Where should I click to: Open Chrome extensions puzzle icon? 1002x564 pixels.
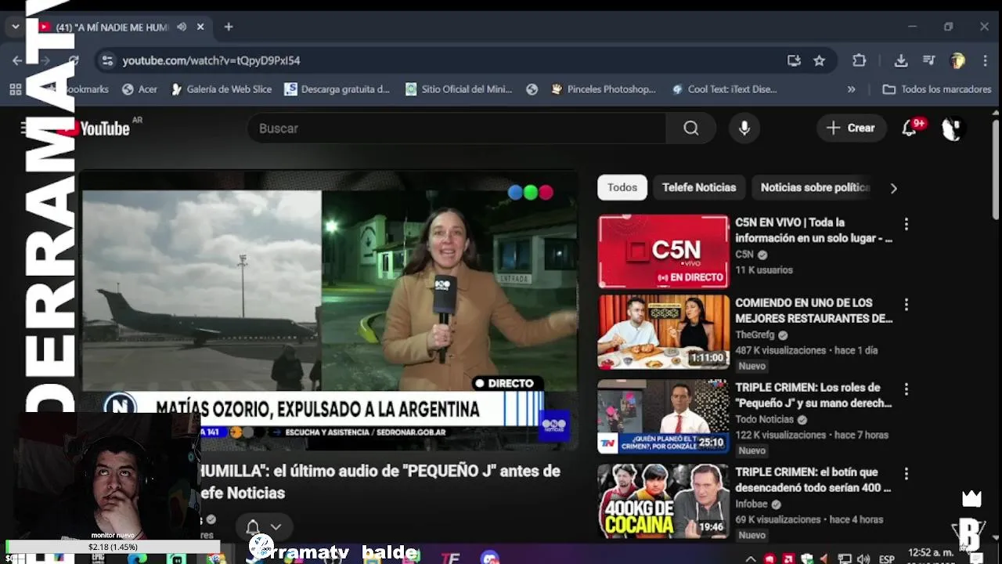(x=859, y=60)
